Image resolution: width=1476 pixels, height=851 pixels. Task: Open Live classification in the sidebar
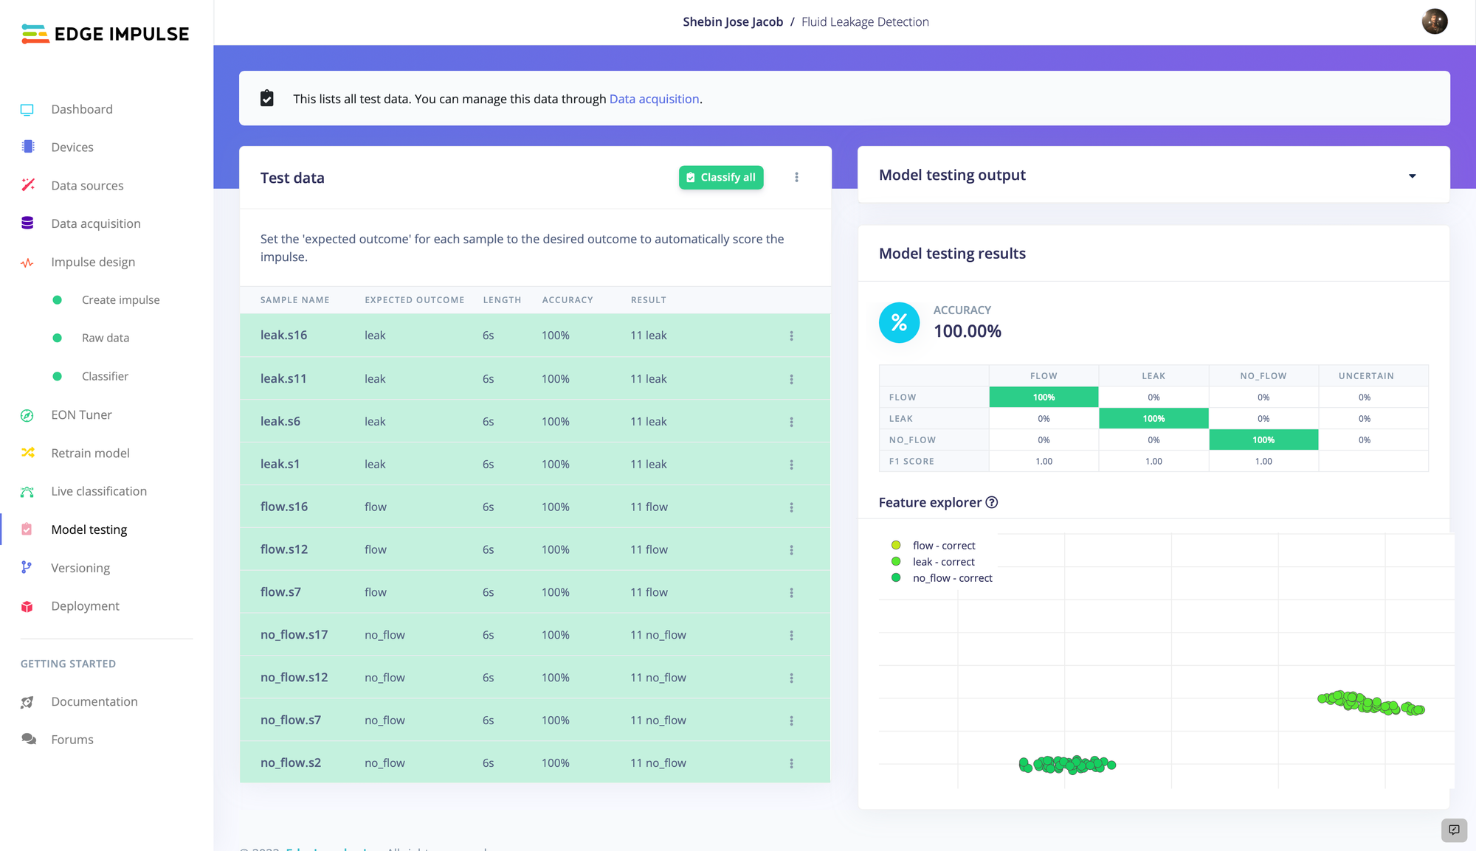tap(99, 491)
